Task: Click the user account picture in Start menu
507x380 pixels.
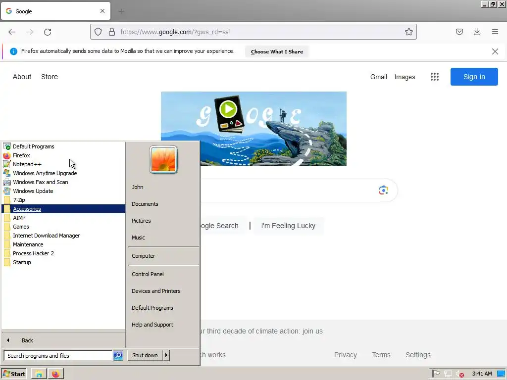Action: pos(163,159)
